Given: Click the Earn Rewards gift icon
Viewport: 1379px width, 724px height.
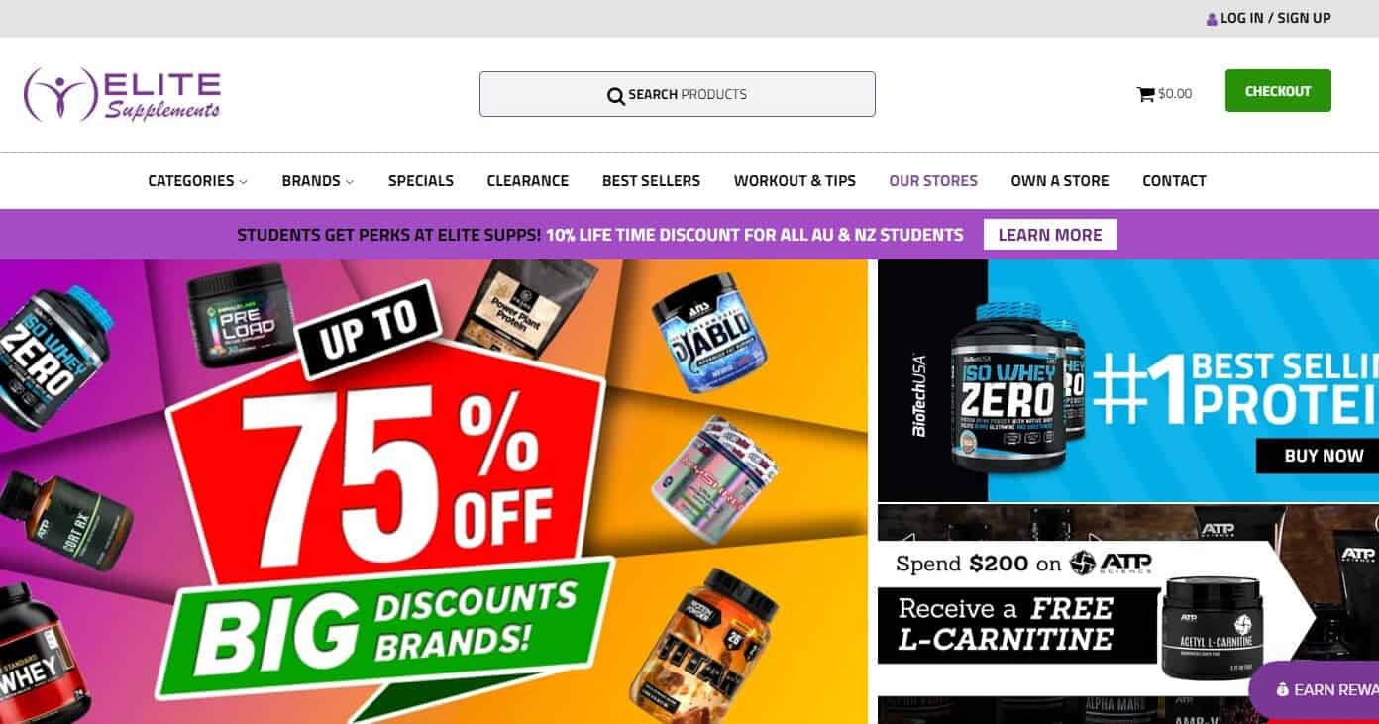Looking at the screenshot, I should point(1282,690).
